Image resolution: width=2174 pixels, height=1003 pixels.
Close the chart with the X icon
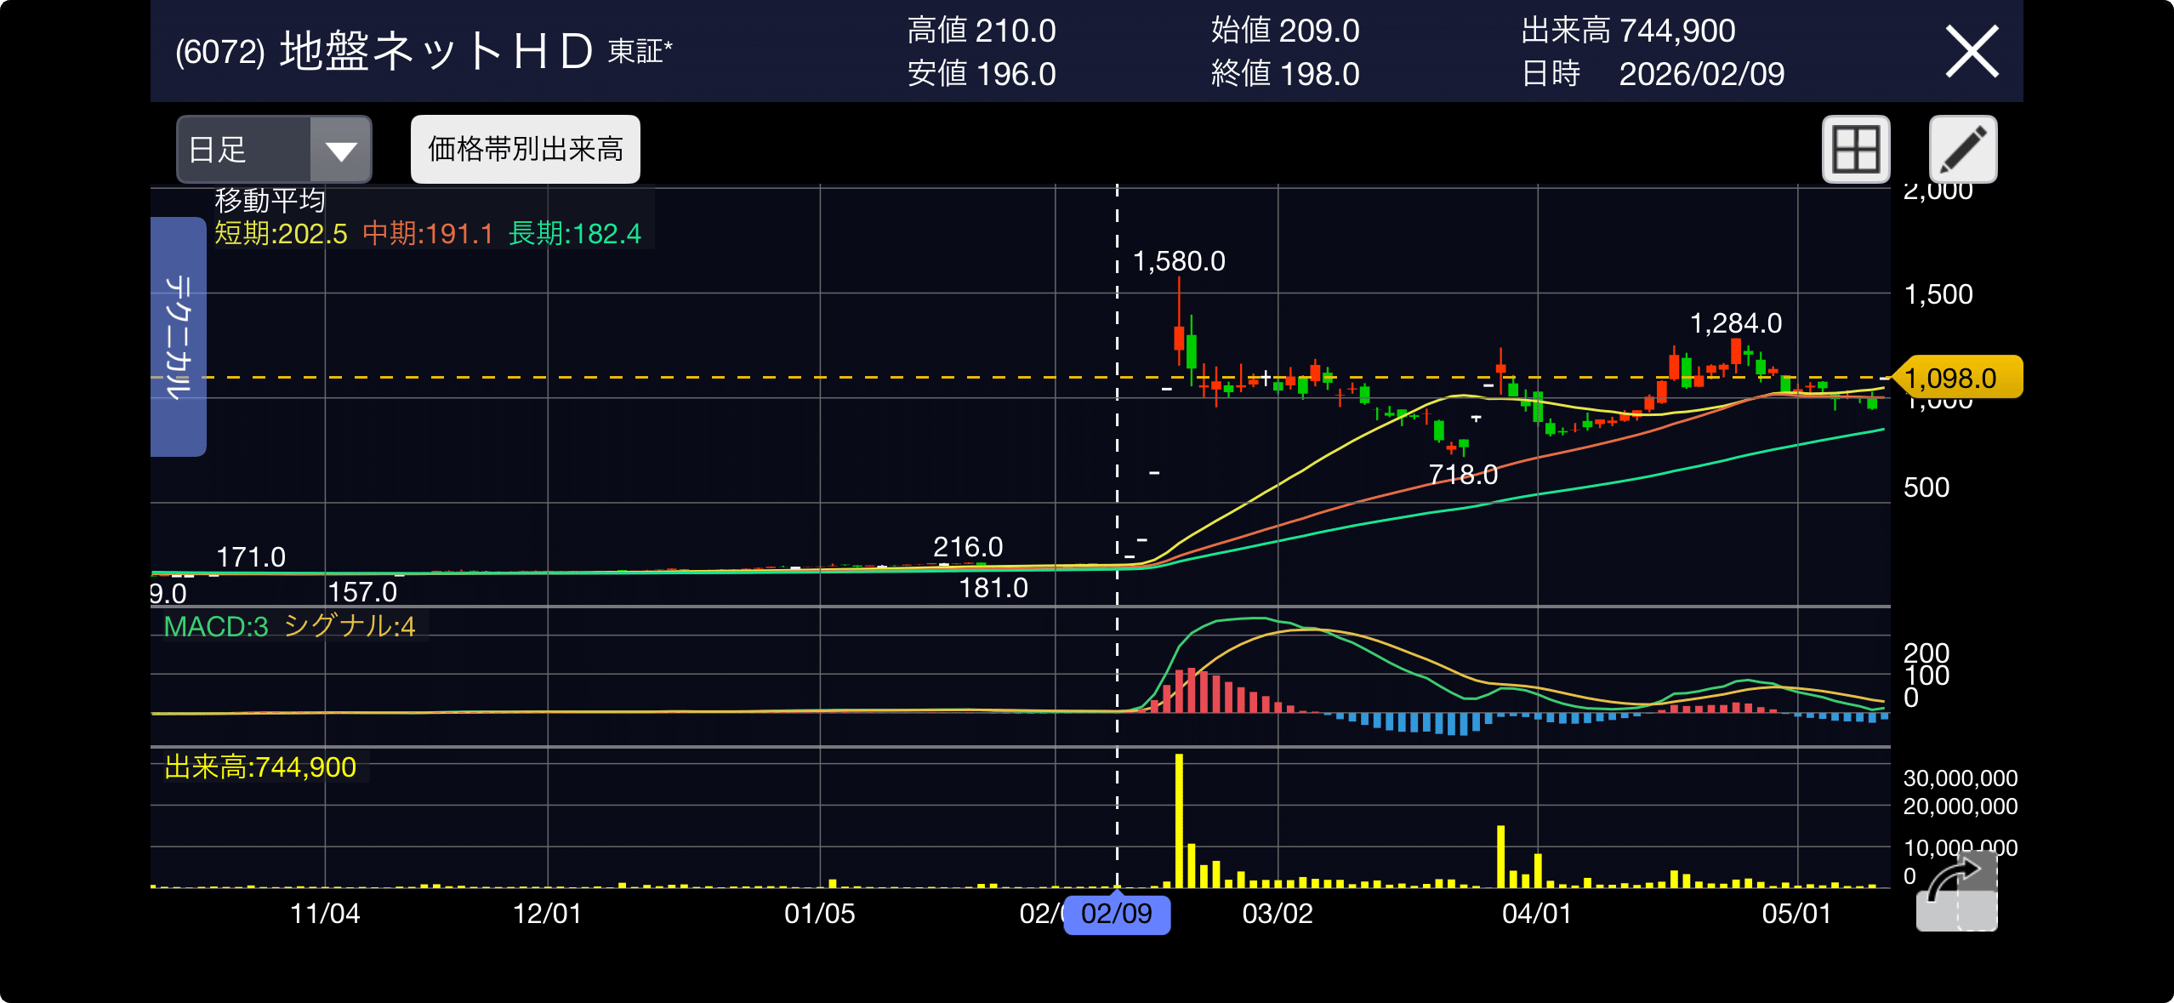coord(1972,52)
